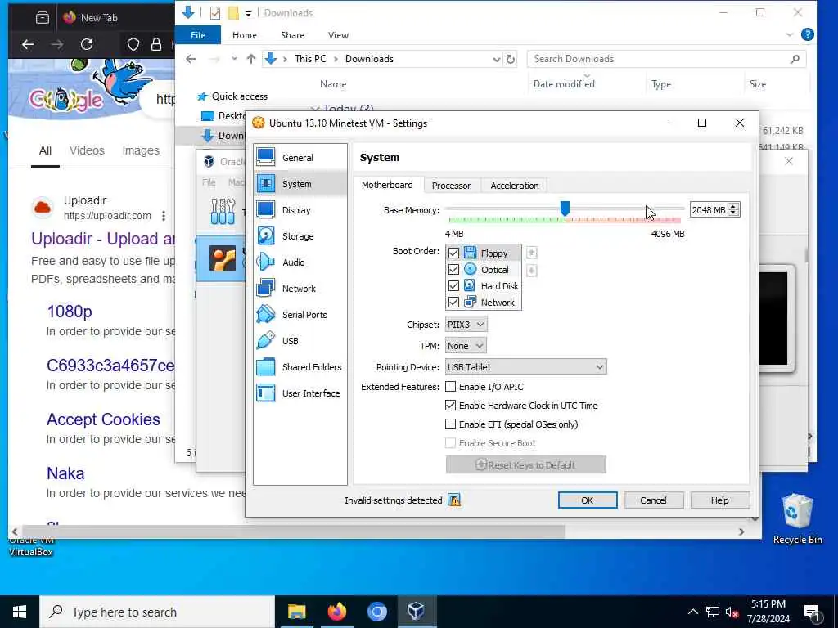Viewport: 838px width, 628px height.
Task: Toggle Hard Disk boot order checkbox
Action: (x=453, y=285)
